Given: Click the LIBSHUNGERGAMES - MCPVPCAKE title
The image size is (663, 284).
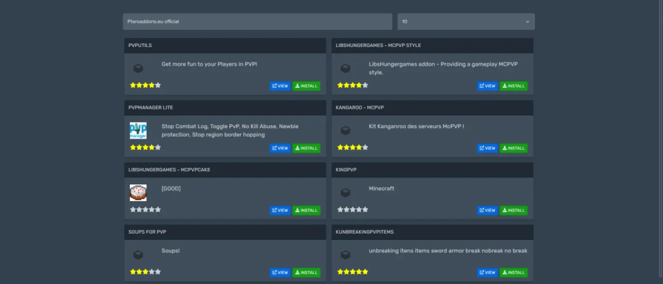Looking at the screenshot, I should pos(169,170).
